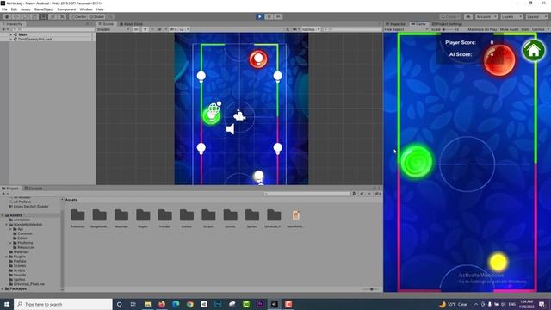This screenshot has height=310, width=551.
Task: Toggle Global handle rotation button
Action: [96, 16]
